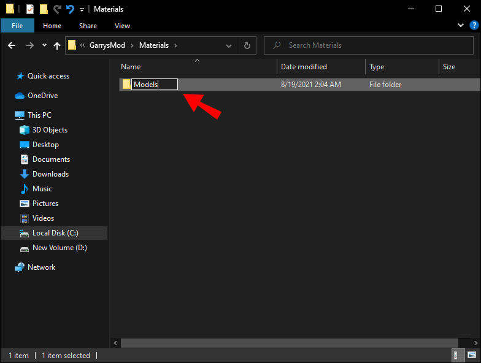This screenshot has width=481, height=363.
Task: Sort by Date modified column header
Action: 304,67
